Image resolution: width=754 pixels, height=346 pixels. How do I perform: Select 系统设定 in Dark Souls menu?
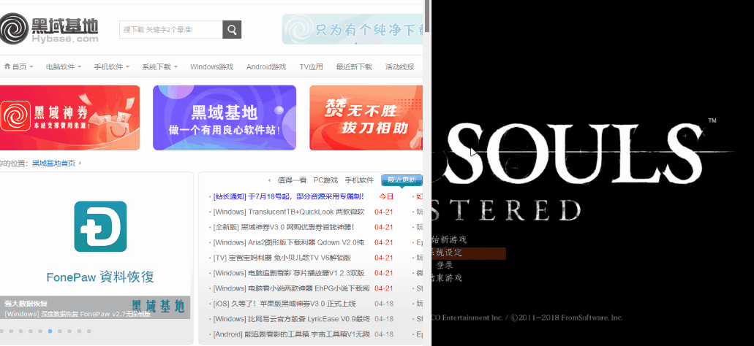(x=468, y=253)
